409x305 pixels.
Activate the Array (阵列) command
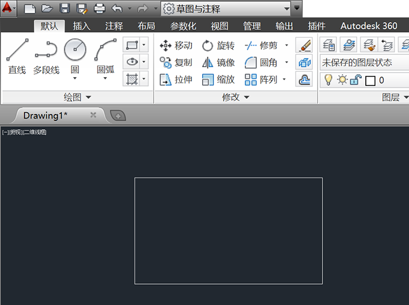pos(261,79)
